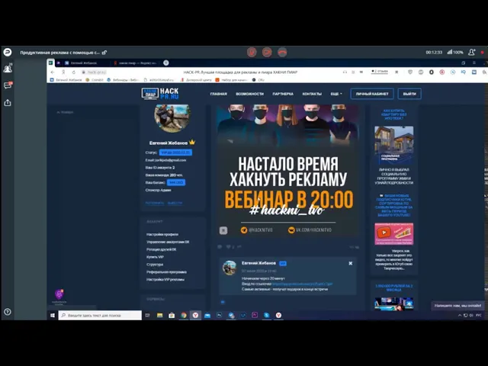Image resolution: width=488 pixels, height=366 pixels.
Task: Show hidden tray icons chevron
Action: pos(460,315)
